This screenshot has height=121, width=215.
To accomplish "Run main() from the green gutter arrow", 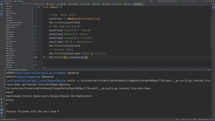I will pyautogui.click(x=39, y=7).
